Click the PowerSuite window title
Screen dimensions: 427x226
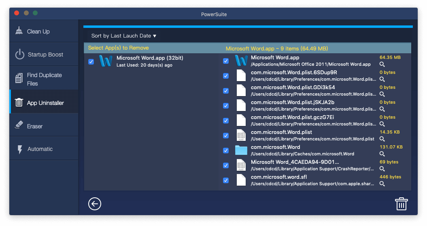pyautogui.click(x=214, y=15)
